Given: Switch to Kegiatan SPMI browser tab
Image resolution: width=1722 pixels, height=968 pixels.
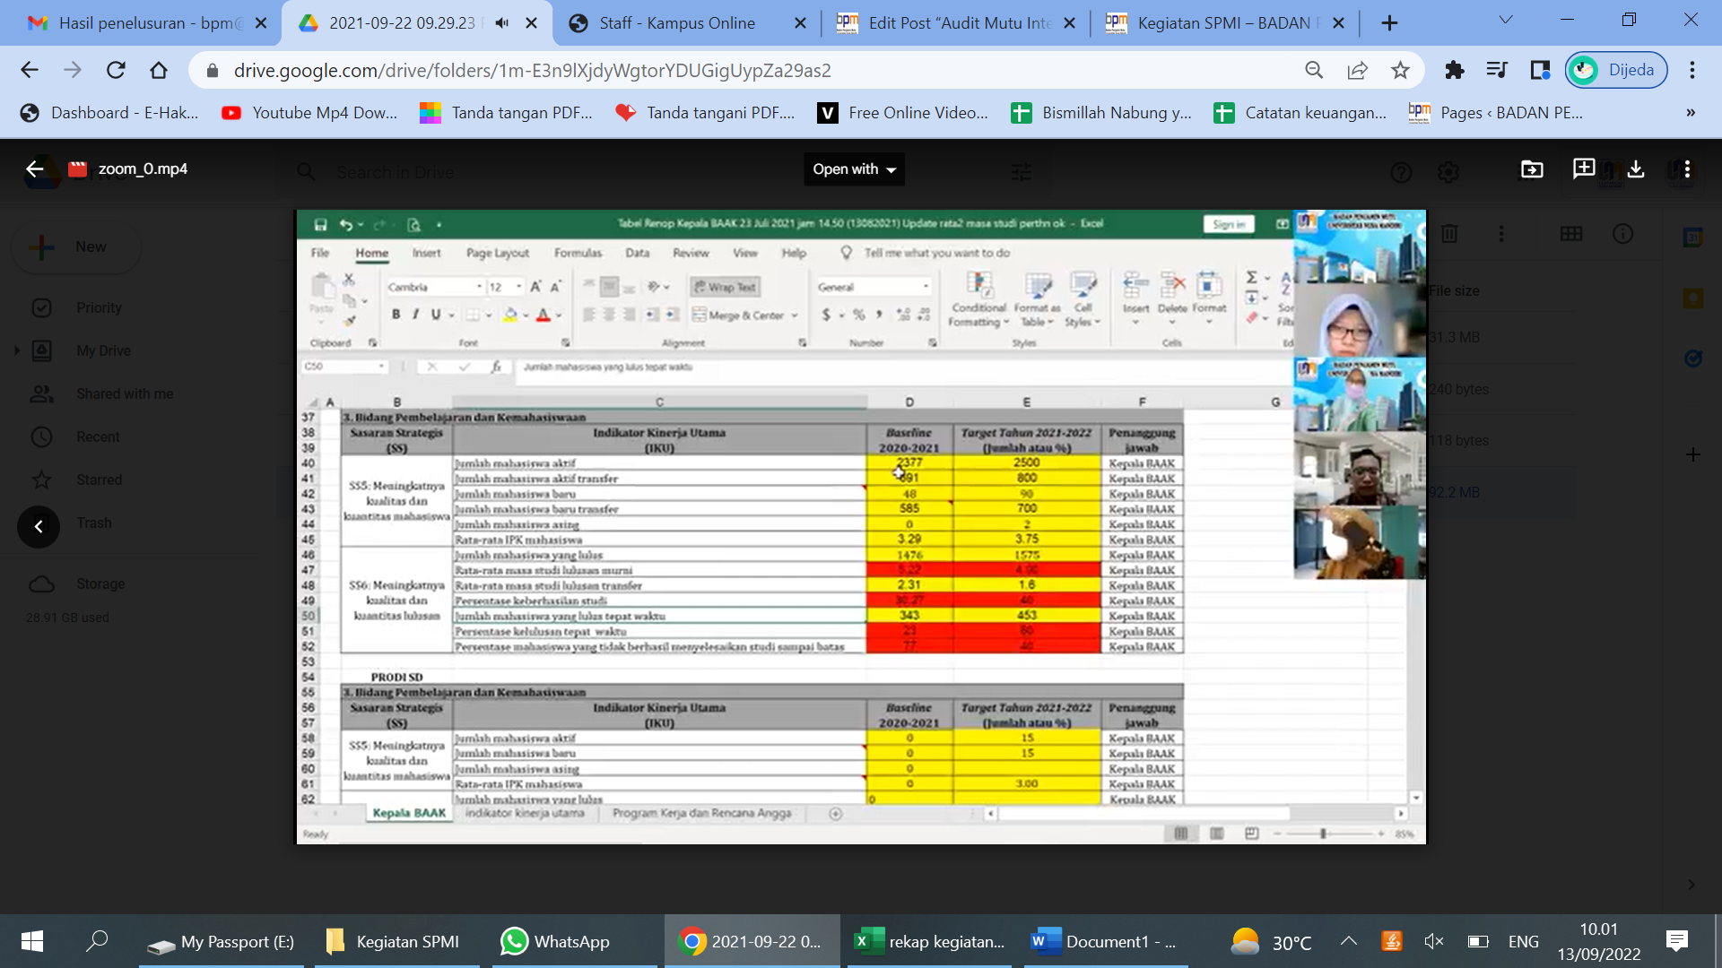Looking at the screenshot, I should [x=1223, y=23].
